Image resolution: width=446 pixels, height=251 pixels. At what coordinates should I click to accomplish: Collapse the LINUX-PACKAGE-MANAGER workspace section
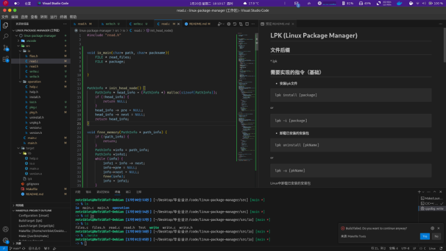pos(13,31)
